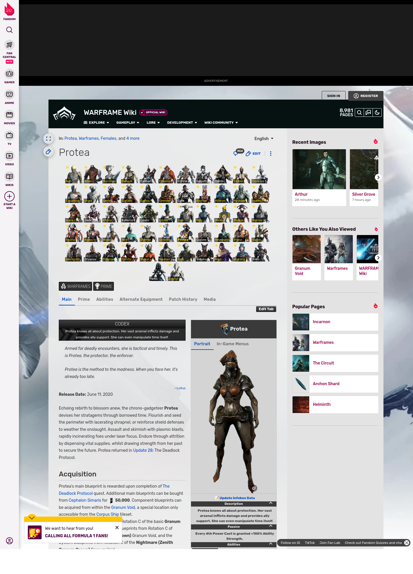This screenshot has width=413, height=574.
Task: Click the Edit Tab button
Action: [x=266, y=309]
